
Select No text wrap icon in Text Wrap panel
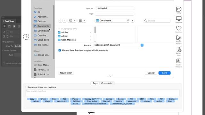point(4,26)
